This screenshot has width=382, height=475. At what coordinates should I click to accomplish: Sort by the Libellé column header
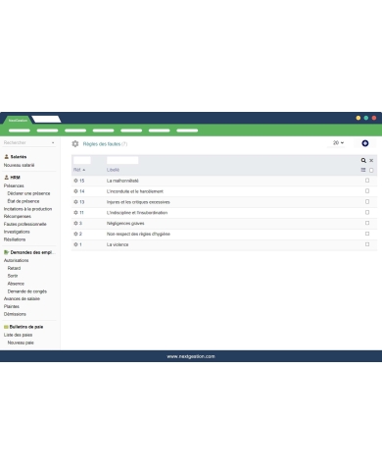point(113,170)
